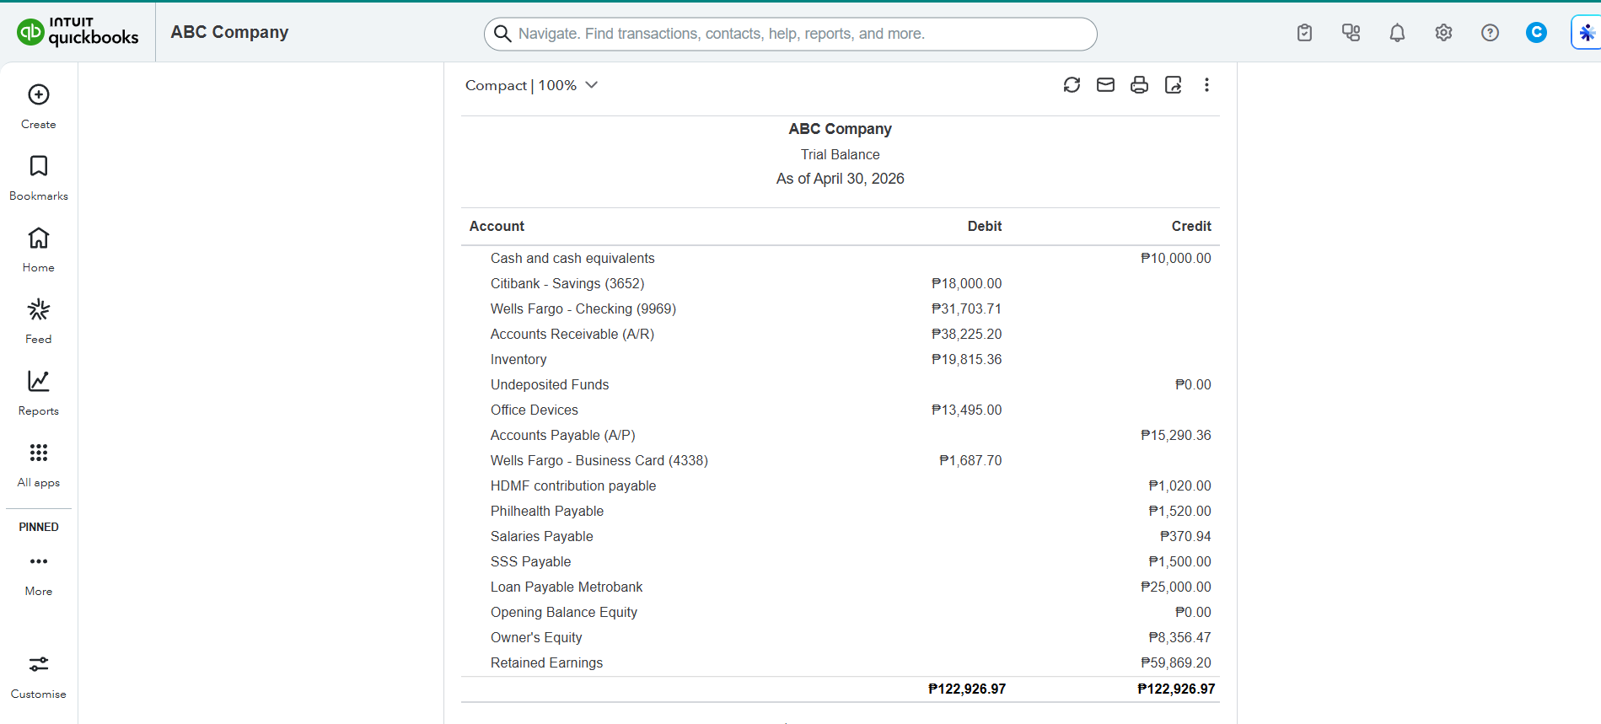Open Retained Earnings account
The width and height of the screenshot is (1601, 724).
click(x=547, y=662)
